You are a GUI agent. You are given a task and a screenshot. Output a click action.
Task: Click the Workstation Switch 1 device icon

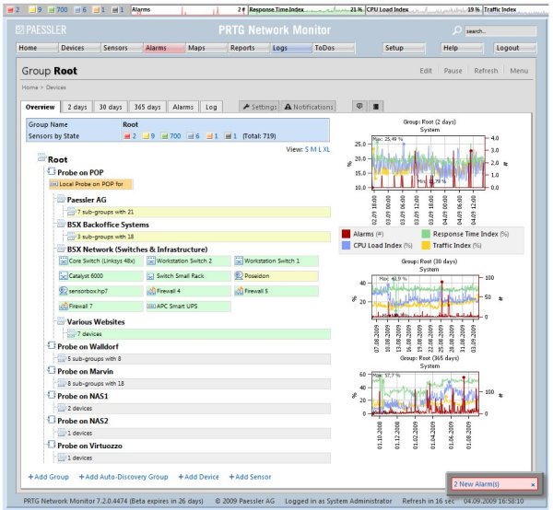[239, 261]
